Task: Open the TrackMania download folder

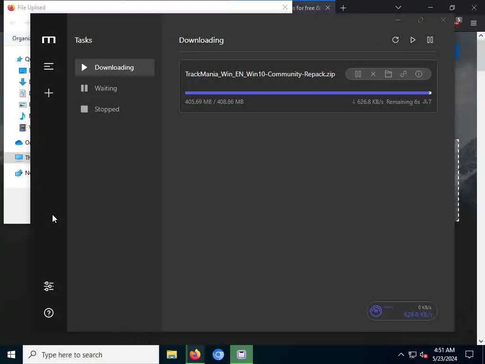Action: click(x=388, y=74)
